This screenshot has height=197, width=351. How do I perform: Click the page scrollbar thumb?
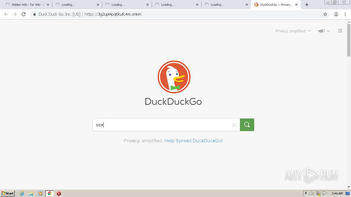(x=349, y=40)
